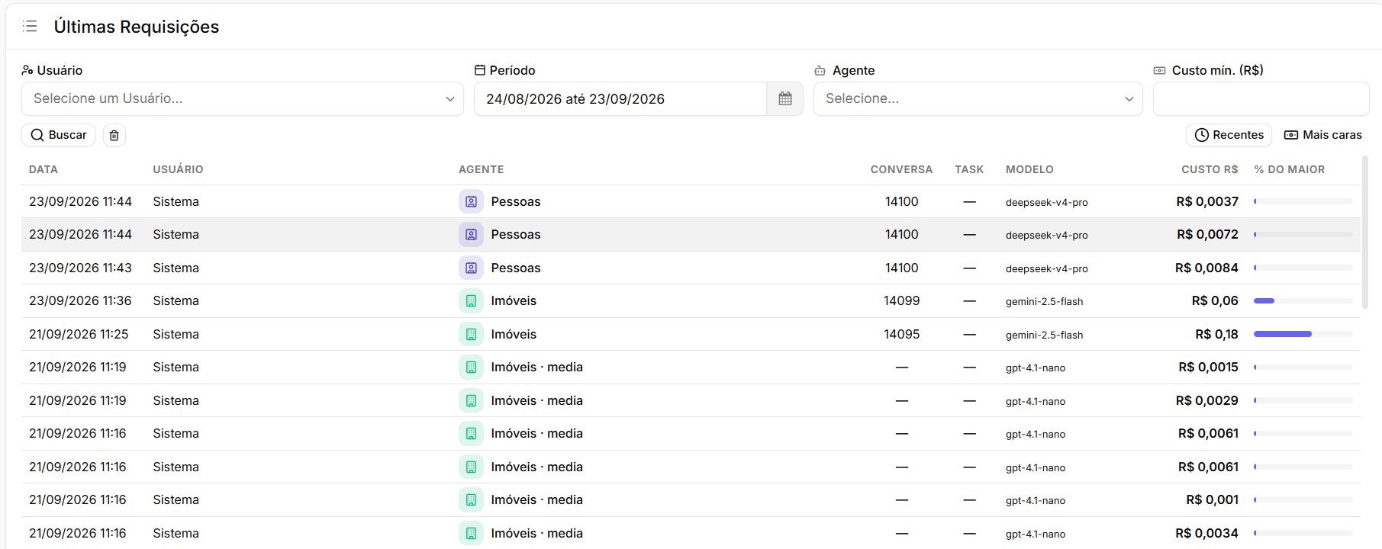The width and height of the screenshot is (1382, 549).
Task: Click the calendar icon in Período field
Action: [x=784, y=99]
